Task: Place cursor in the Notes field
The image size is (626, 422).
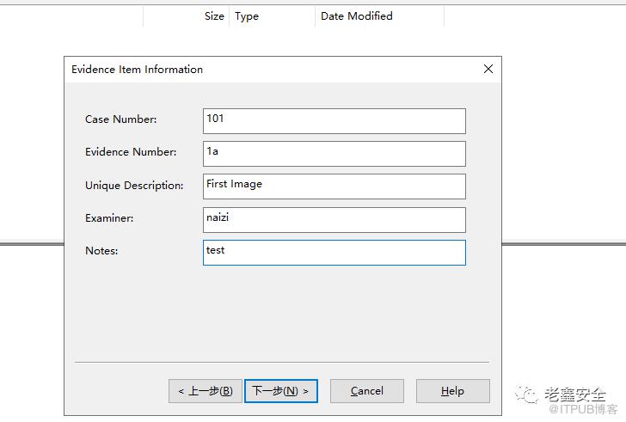Action: [x=334, y=252]
